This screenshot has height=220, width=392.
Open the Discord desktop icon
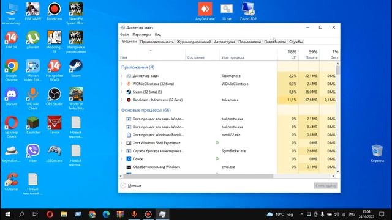[11, 97]
